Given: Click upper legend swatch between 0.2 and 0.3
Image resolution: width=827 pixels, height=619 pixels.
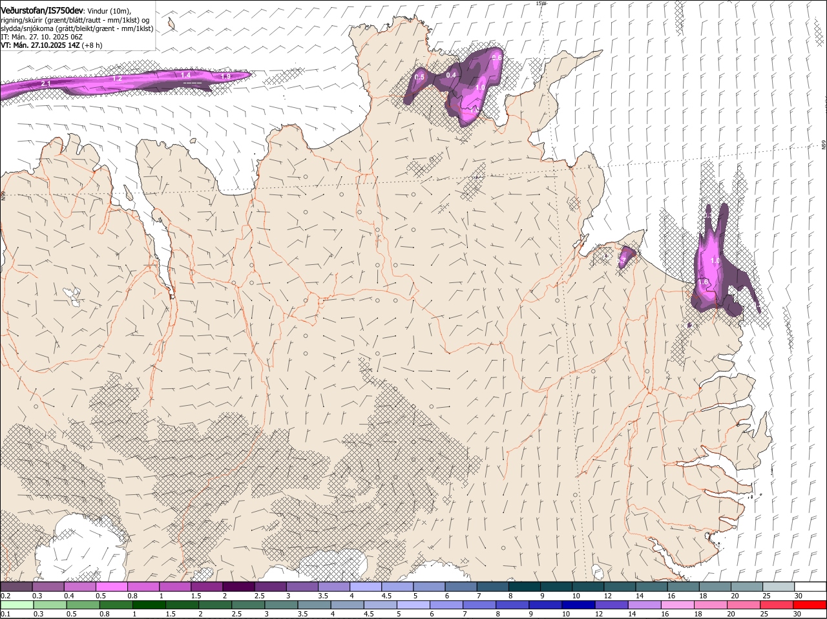Looking at the screenshot, I should 16,586.
